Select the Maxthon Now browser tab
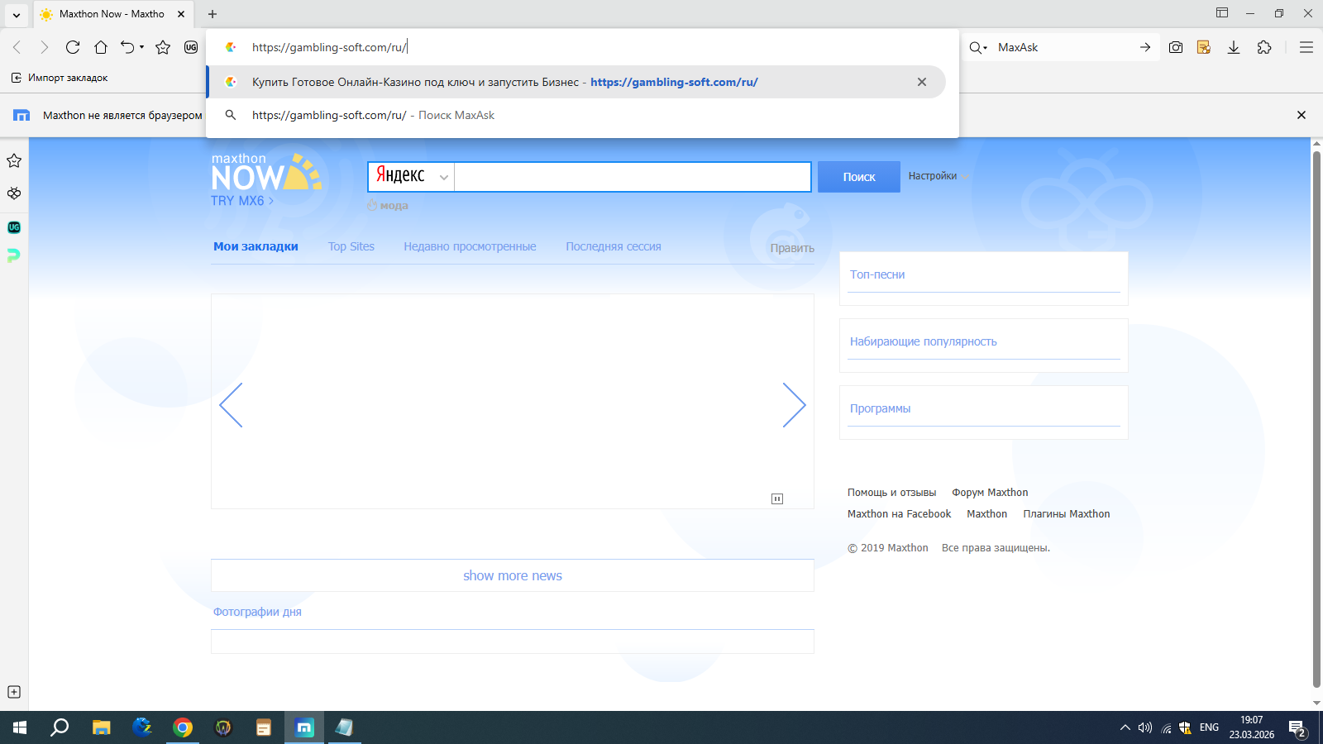 pos(112,14)
